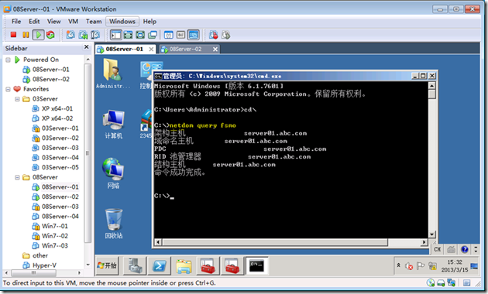Viewport: 488px width, 294px height.
Task: Reset the virtual machine via toolbar icon
Action: pyautogui.click(x=50, y=35)
